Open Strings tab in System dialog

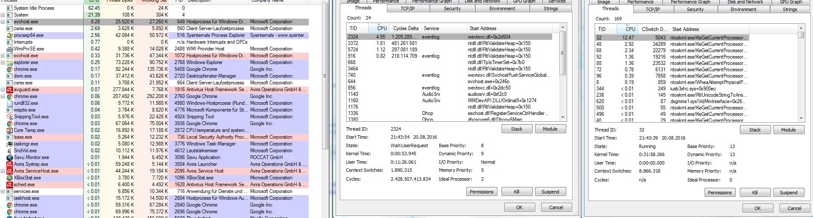coord(790,9)
